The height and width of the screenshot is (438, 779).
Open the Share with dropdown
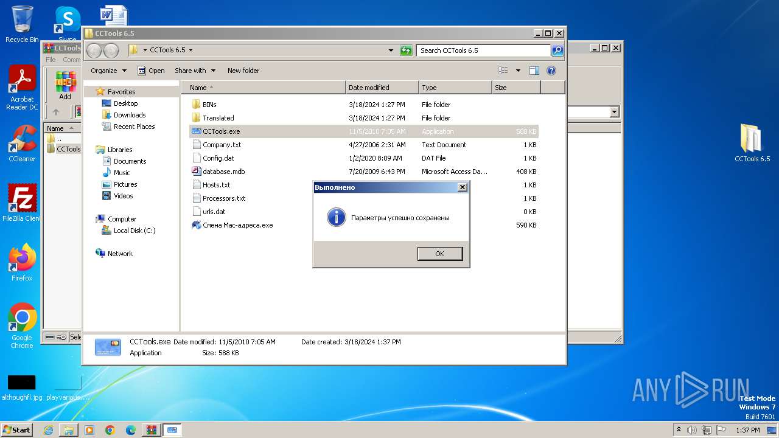click(195, 71)
